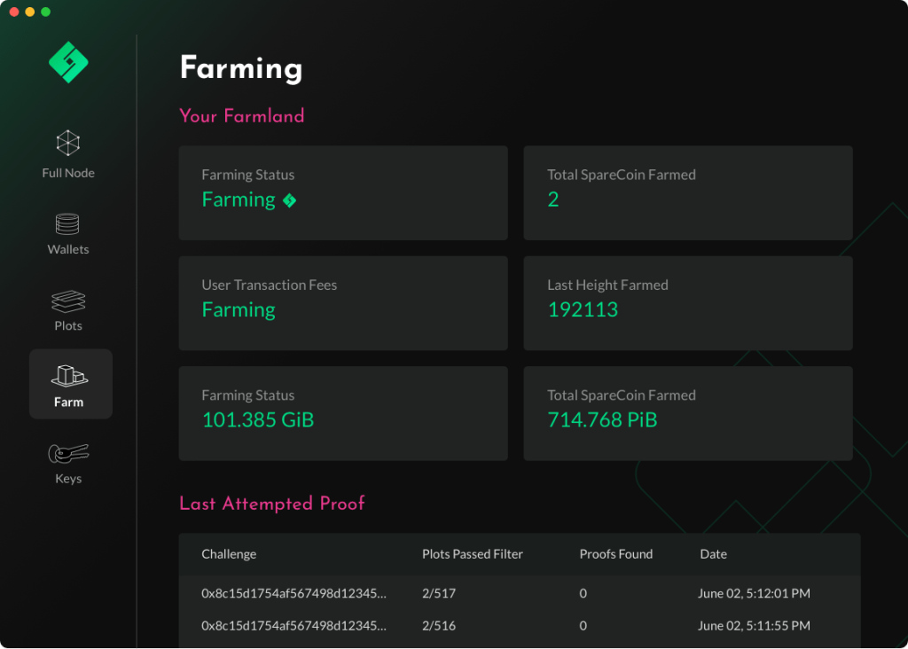Click the 714.768 PiB card
The height and width of the screenshot is (649, 908).
[688, 413]
